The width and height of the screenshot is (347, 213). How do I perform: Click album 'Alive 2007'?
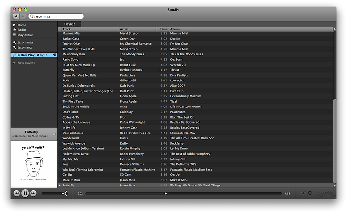point(177,86)
